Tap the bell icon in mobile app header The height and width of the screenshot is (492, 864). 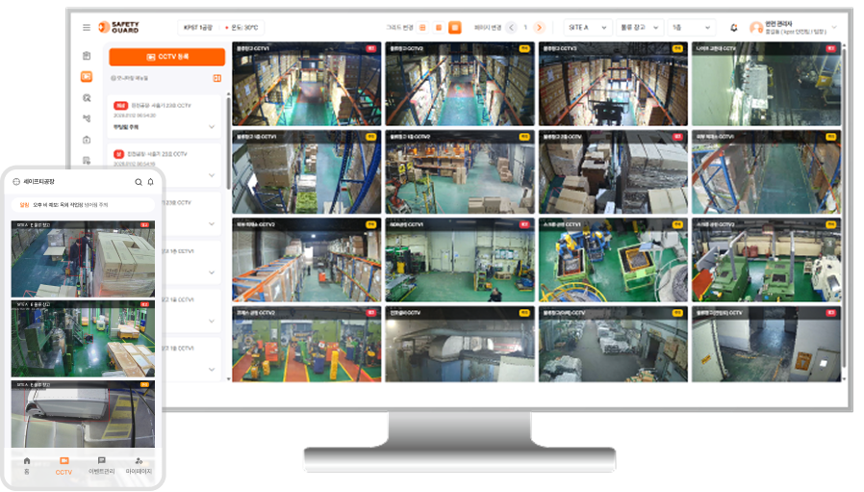(x=150, y=181)
